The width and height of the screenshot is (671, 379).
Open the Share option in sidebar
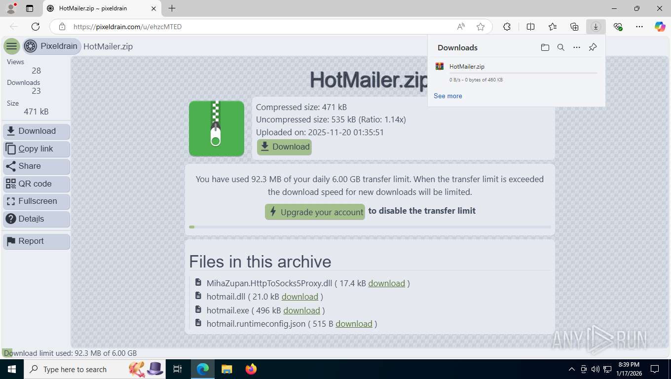click(37, 166)
